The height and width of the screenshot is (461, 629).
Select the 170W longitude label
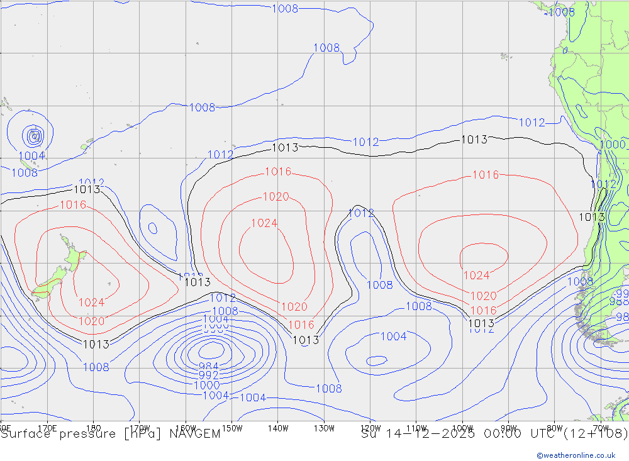click(x=140, y=428)
